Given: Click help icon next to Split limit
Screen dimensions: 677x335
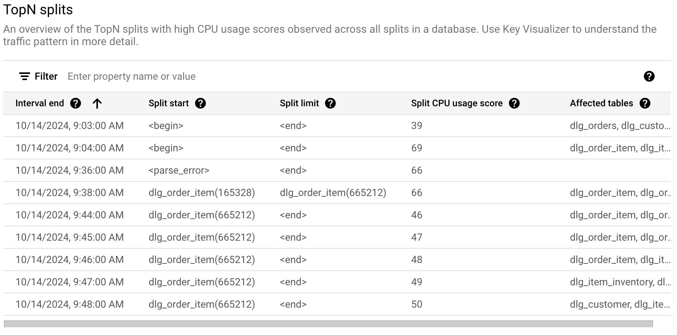Looking at the screenshot, I should [330, 103].
